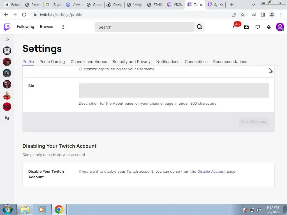Toggle the Chrome side panel icon
The width and height of the screenshot is (287, 215).
[263, 15]
